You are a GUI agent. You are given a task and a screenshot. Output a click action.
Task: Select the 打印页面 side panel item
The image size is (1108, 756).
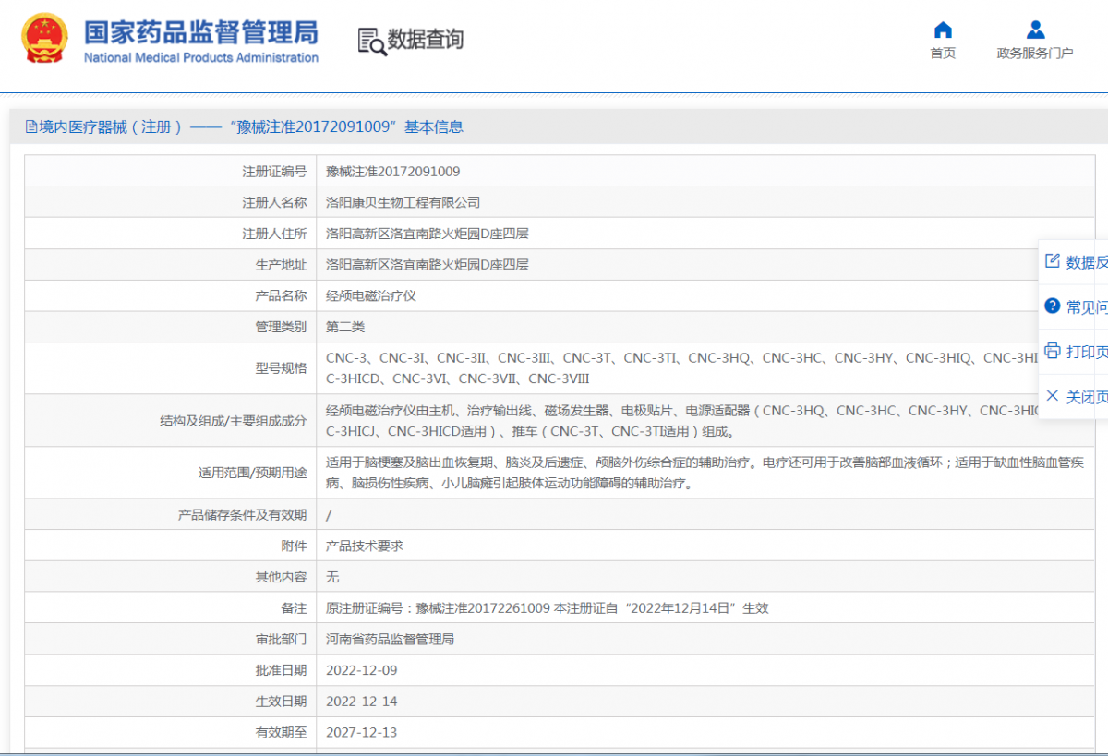pos(1075,352)
